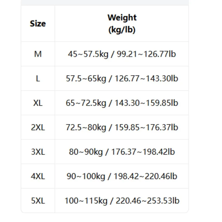Click the 57.5~65kg weight range cell
The width and height of the screenshot is (222, 222).
[x=122, y=79]
